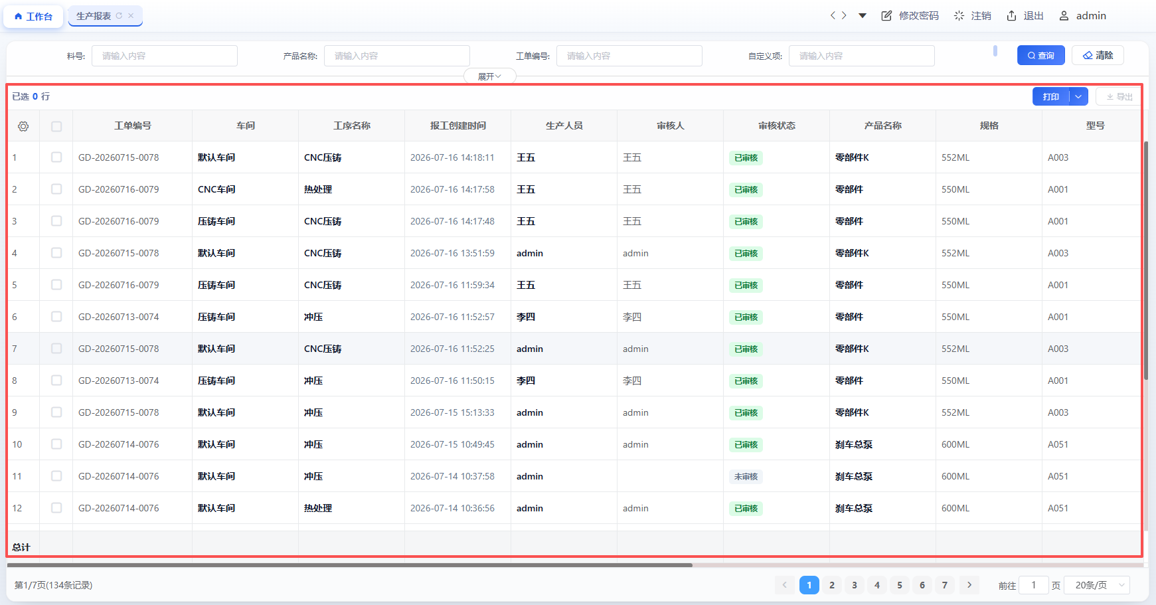Click the 未审核 status tag in row 11
The image size is (1156, 605).
[746, 477]
